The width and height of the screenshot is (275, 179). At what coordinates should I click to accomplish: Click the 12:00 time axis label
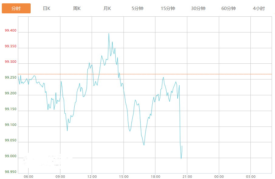[x=92, y=177]
